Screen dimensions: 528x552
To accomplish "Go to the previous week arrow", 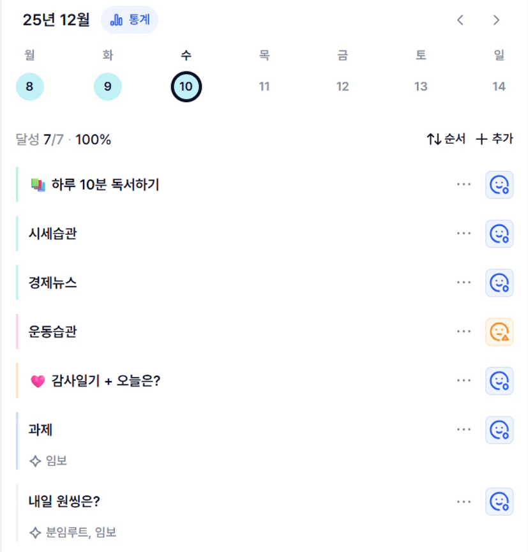I will click(460, 20).
